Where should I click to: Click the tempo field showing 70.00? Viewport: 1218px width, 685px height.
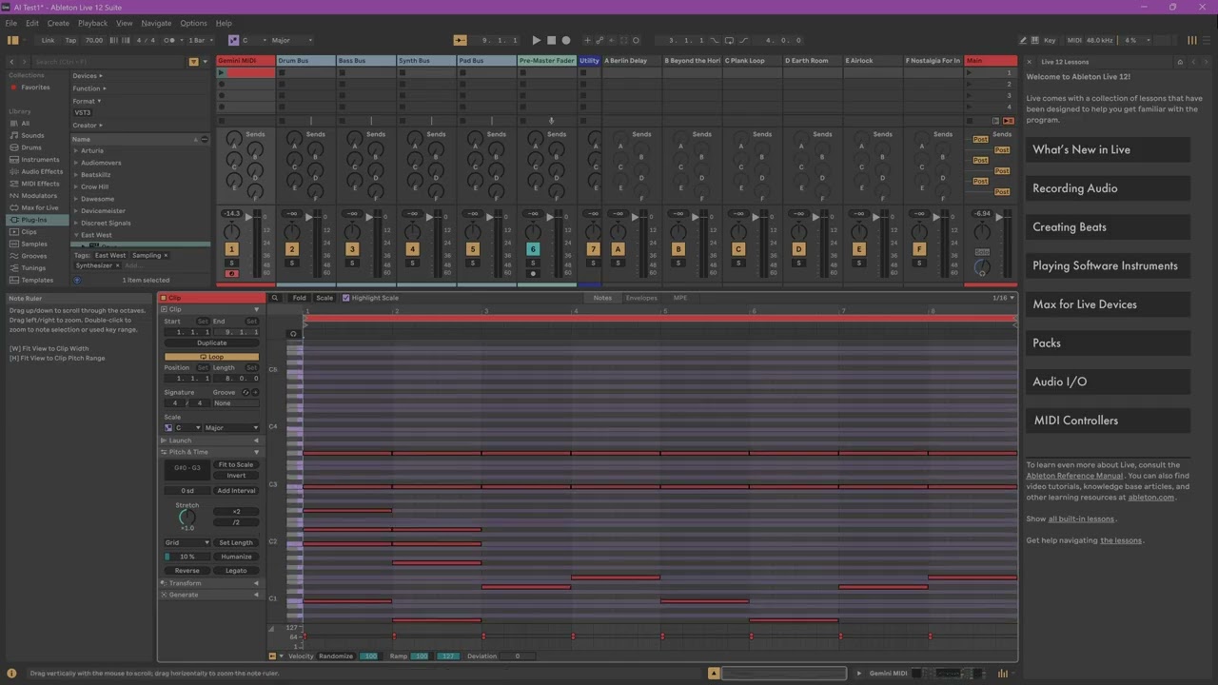point(93,40)
